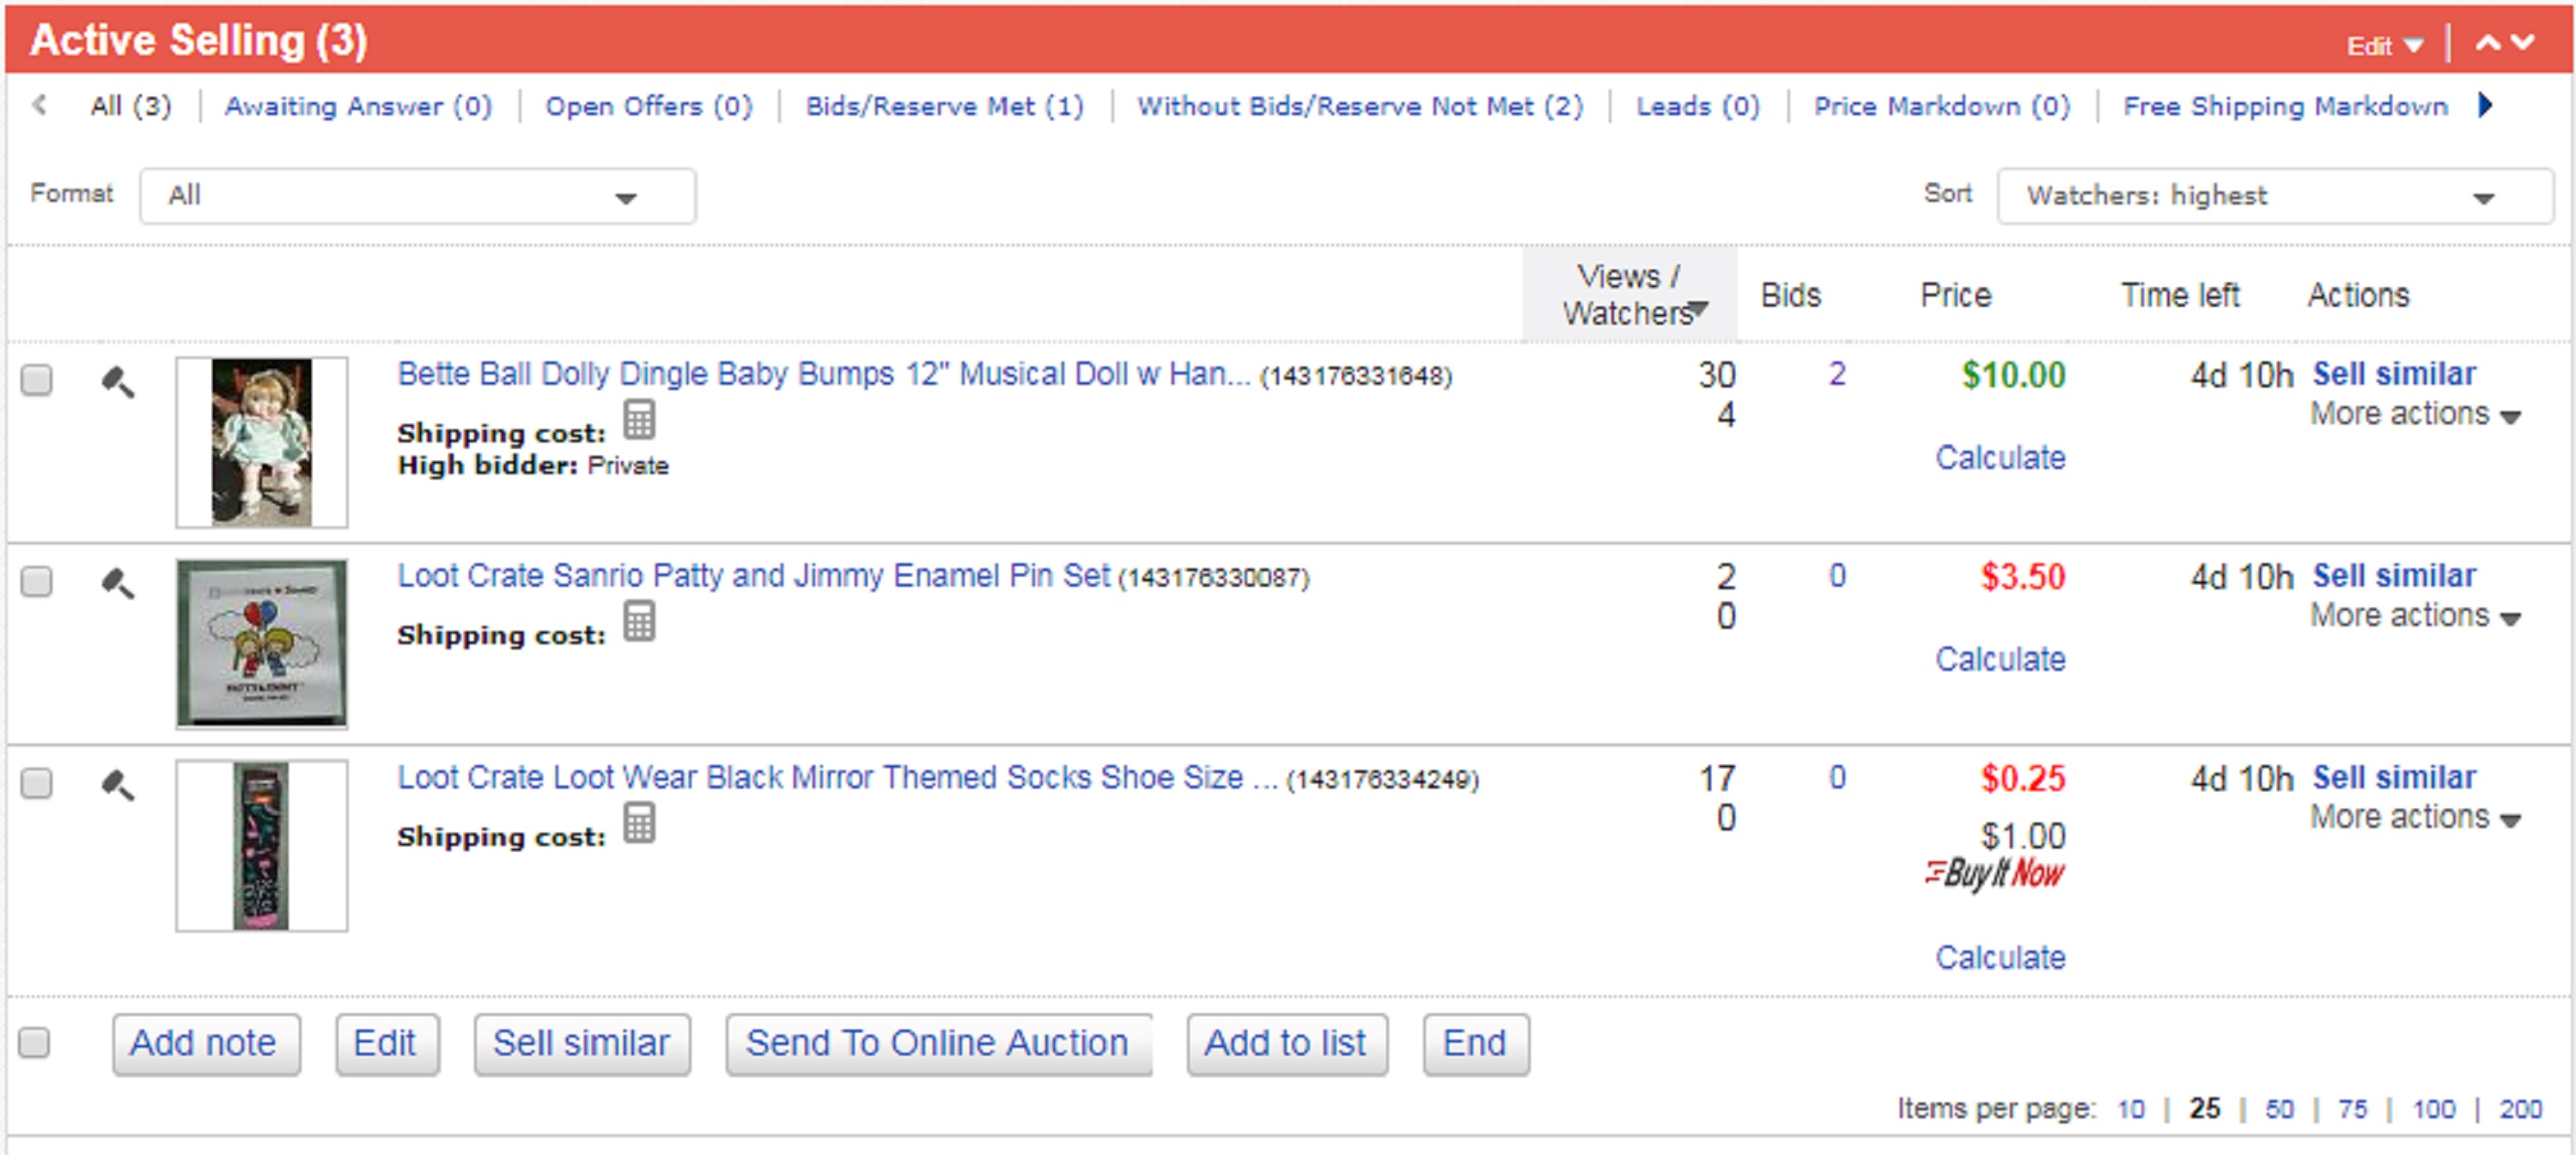Viewport: 2576px width, 1155px height.
Task: Set items per page to 50
Action: pos(2279,1109)
